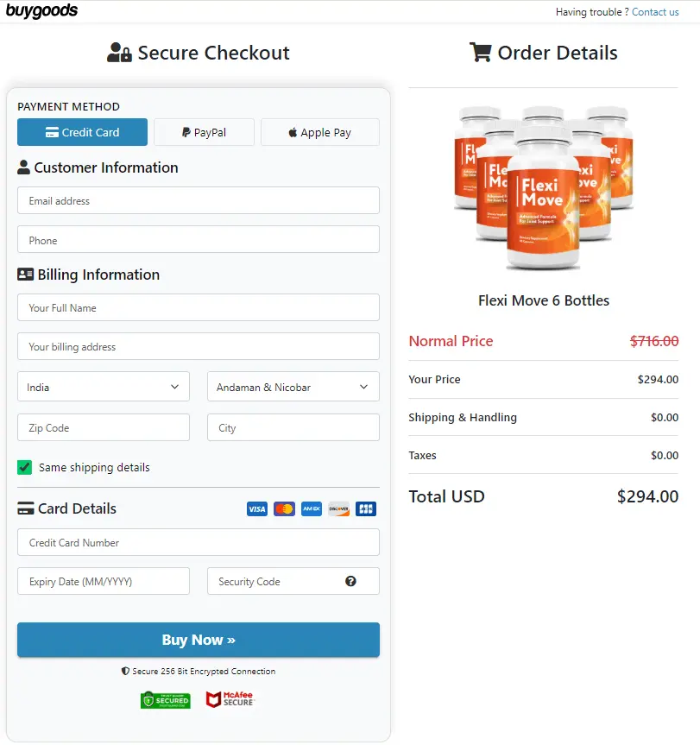Click the Trust Guard Secured badge
700x745 pixels.
pyautogui.click(x=166, y=699)
